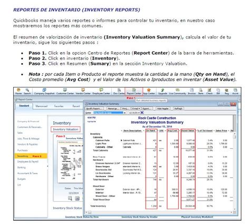Switch to the Memorized tab in Report Center
The width and height of the screenshot is (250, 224).
[42, 106]
